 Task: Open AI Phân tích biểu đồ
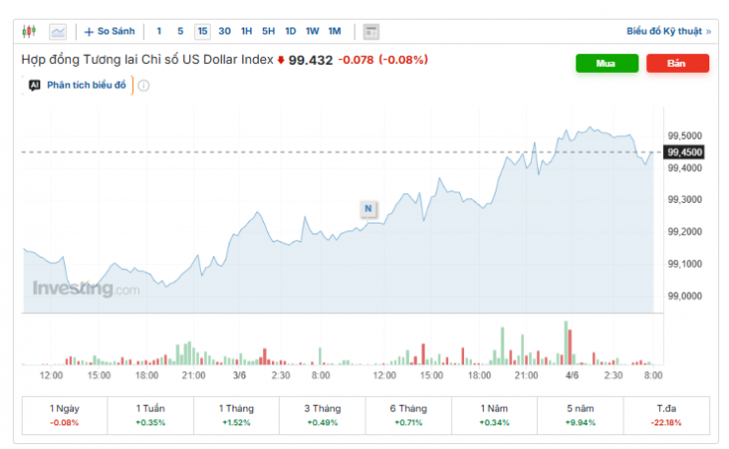[78, 86]
